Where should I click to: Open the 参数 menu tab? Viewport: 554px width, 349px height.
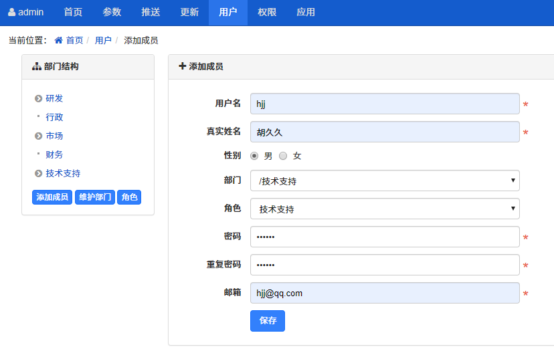112,12
